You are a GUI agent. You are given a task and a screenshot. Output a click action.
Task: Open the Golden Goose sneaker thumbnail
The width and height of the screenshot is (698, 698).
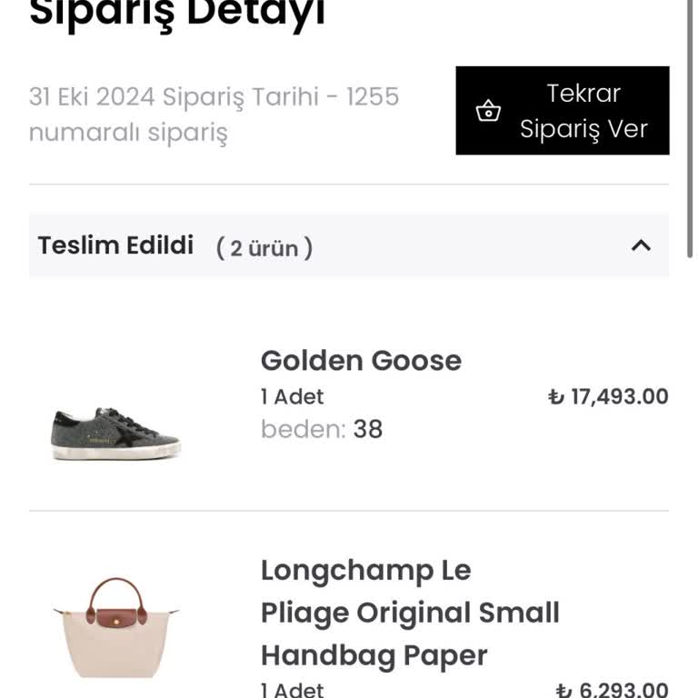tap(115, 434)
